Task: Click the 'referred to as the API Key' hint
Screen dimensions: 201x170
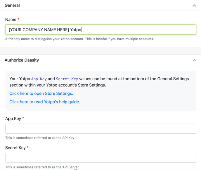Action: (x=40, y=138)
